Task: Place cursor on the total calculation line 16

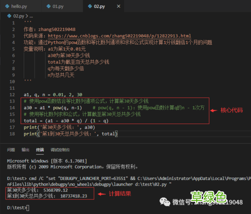Action: (x=66, y=120)
